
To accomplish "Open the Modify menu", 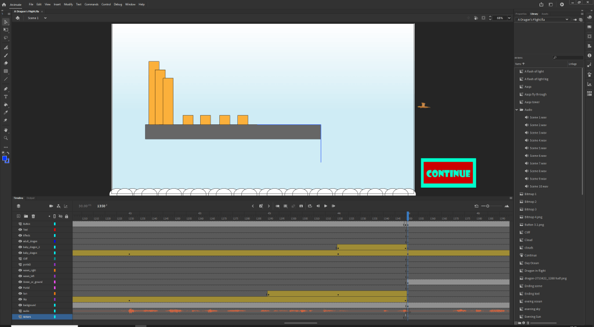I will click(x=68, y=4).
